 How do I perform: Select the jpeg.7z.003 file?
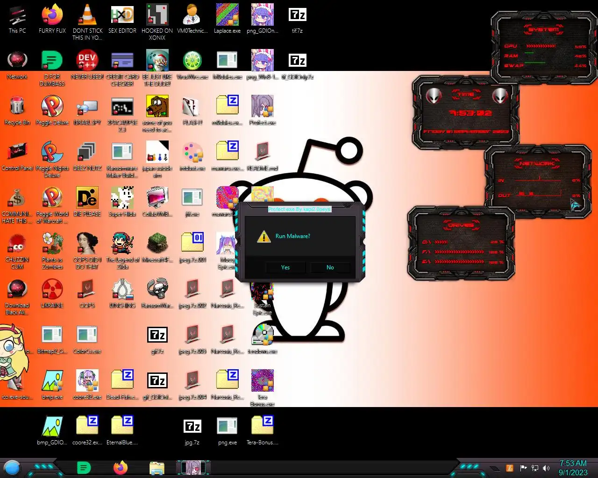point(192,339)
